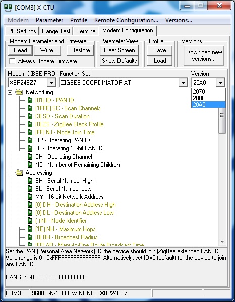This screenshot has width=235, height=302.
Task: Click the Number of Remaining Children icon
Action: [x=30, y=165]
